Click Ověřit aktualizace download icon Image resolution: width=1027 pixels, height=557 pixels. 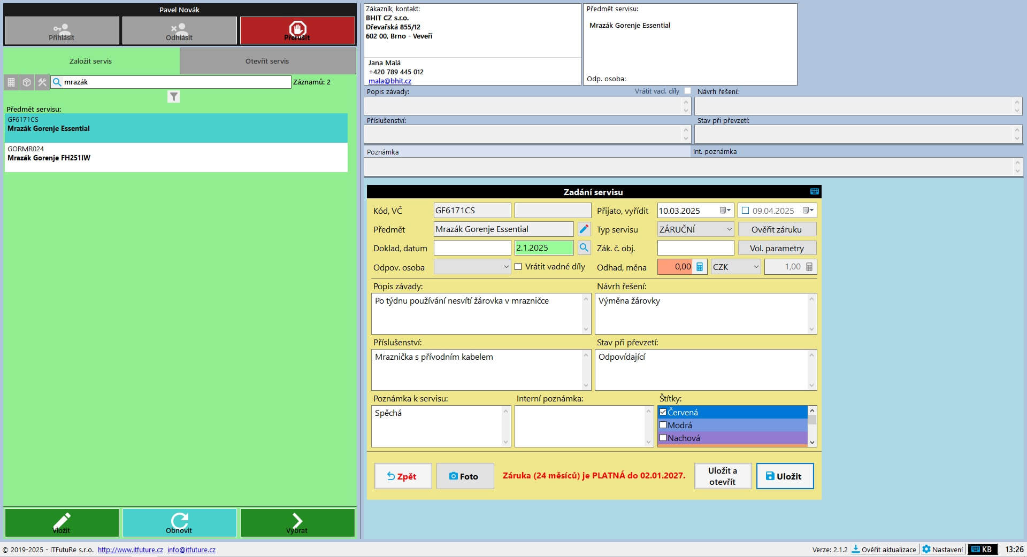[x=856, y=549]
